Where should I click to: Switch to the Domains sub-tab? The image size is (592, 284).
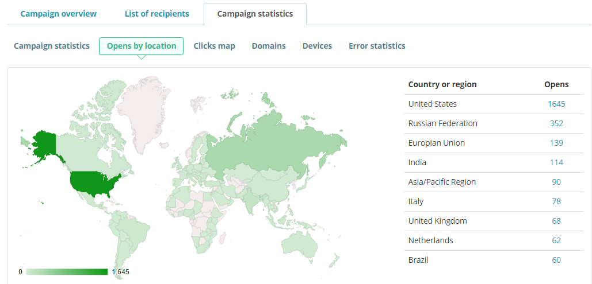269,46
